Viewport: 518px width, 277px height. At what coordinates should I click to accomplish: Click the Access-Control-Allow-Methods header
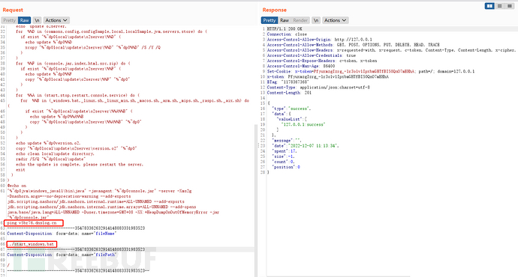(x=353, y=45)
